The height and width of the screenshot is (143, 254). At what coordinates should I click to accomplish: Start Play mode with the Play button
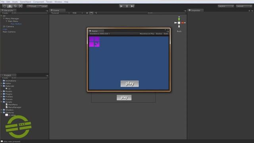[121, 6]
